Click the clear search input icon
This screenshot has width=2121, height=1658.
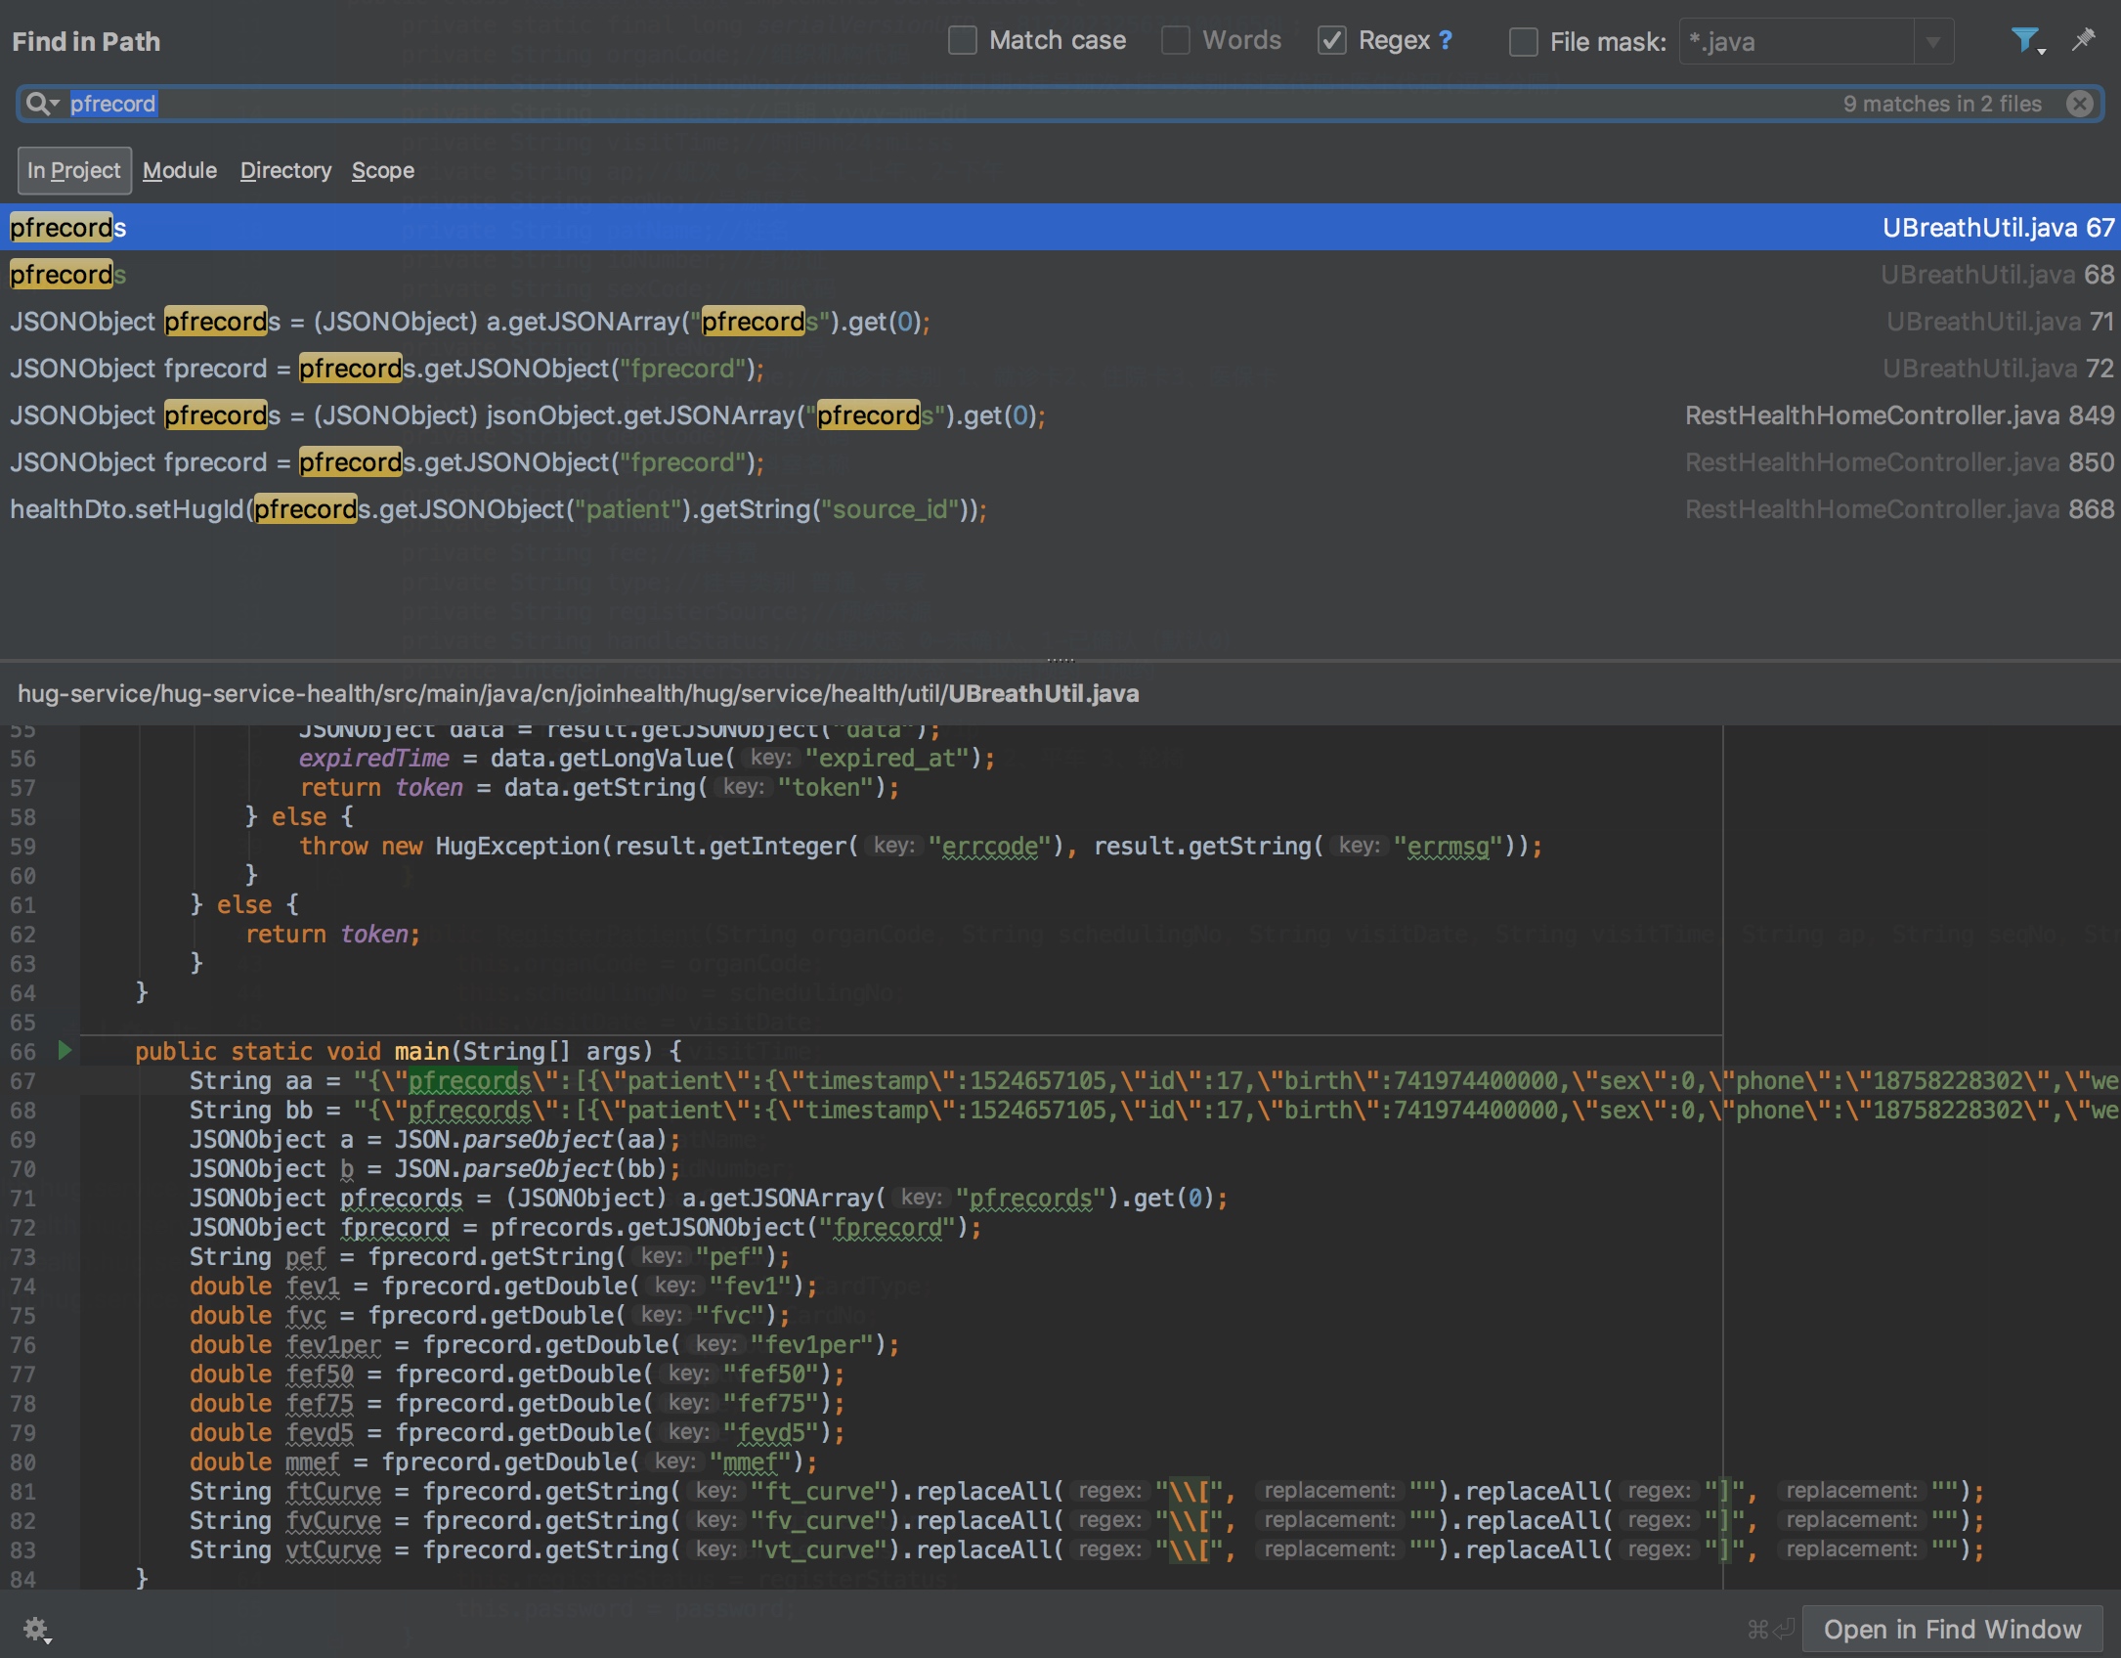(x=2080, y=102)
